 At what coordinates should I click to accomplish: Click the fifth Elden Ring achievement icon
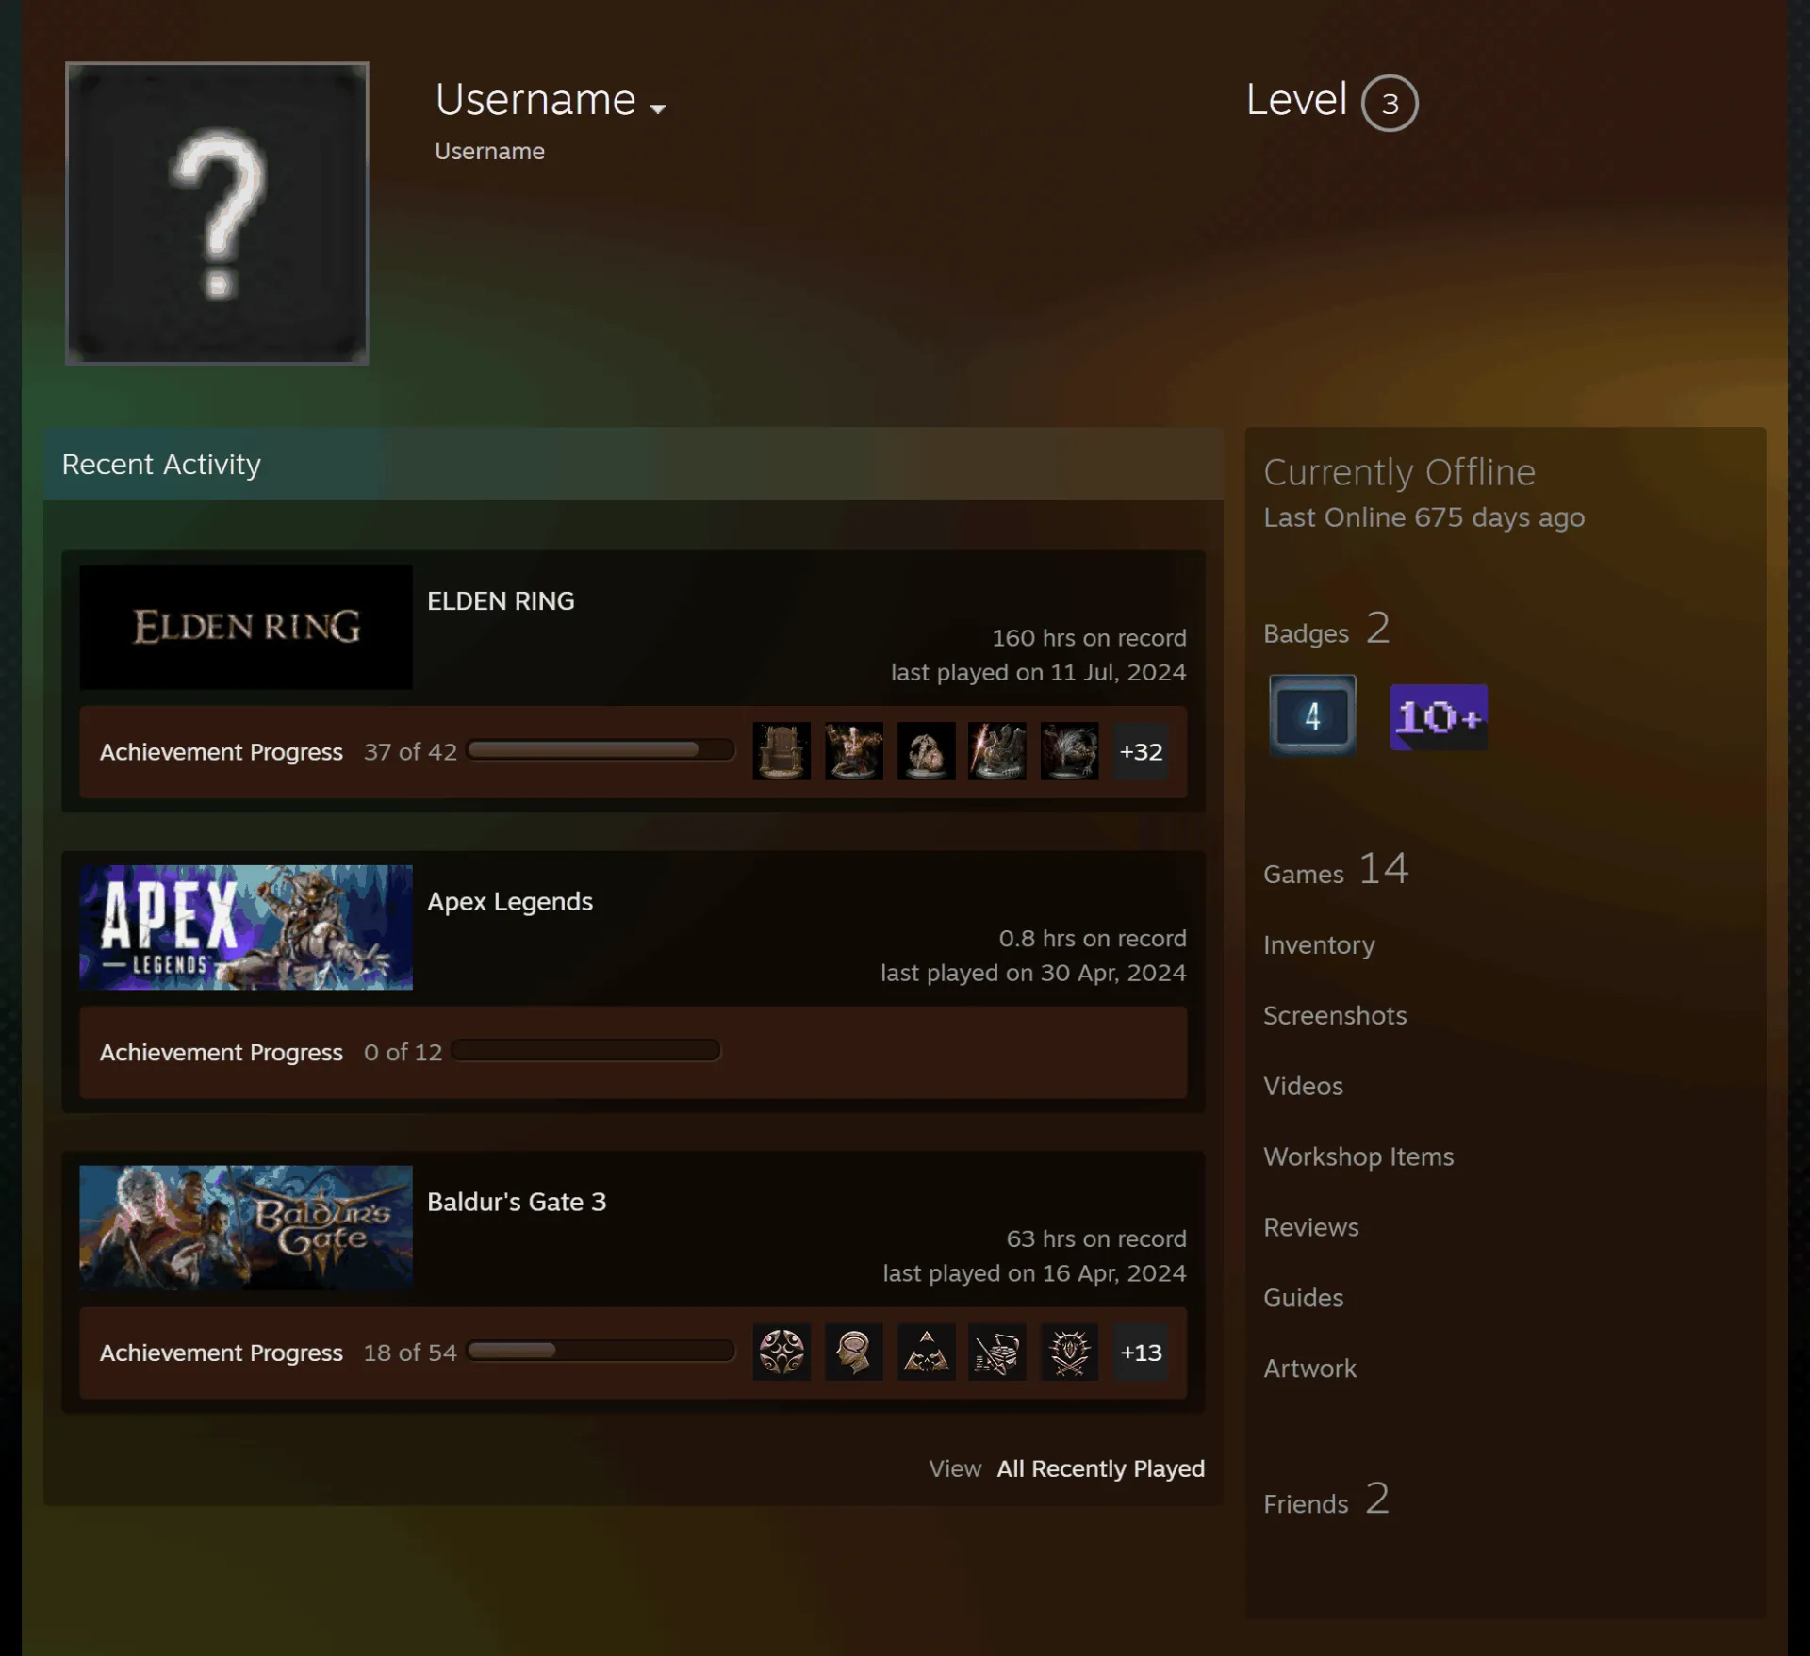click(1069, 751)
